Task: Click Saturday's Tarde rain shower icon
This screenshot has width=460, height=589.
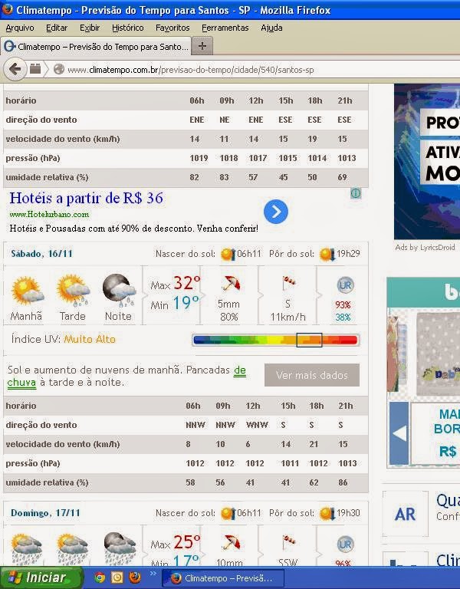Action: pyautogui.click(x=74, y=291)
